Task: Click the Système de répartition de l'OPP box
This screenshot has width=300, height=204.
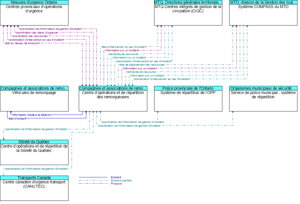Action: (x=188, y=100)
